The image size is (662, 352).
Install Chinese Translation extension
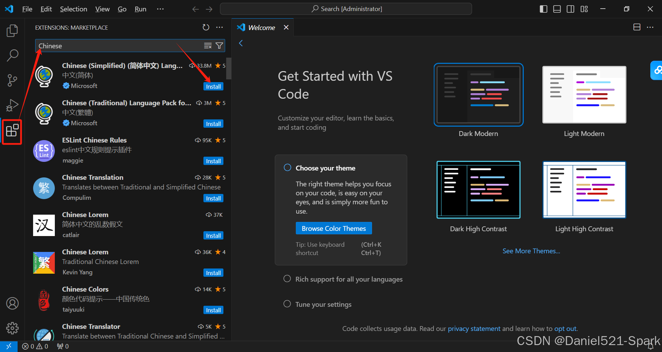click(x=213, y=198)
